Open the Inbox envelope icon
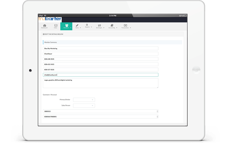The width and height of the screenshot is (237, 143). point(56,25)
